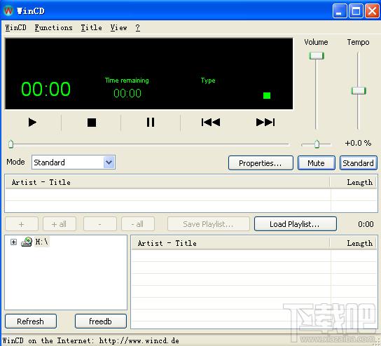
Task: Skip to the next track
Action: [265, 122]
